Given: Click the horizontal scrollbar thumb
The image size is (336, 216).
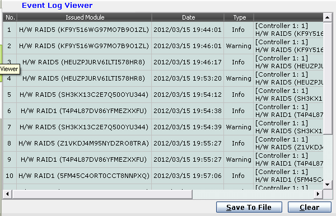Looking at the screenshot, I should click(x=102, y=194).
